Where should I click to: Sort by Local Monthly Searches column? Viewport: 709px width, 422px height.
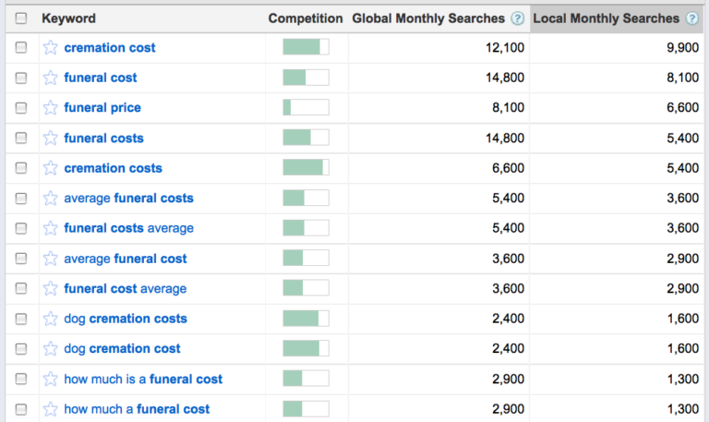pos(606,18)
